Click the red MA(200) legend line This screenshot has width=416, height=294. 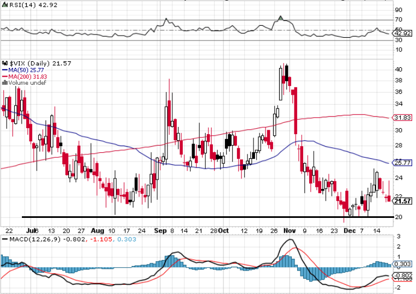click(x=5, y=77)
